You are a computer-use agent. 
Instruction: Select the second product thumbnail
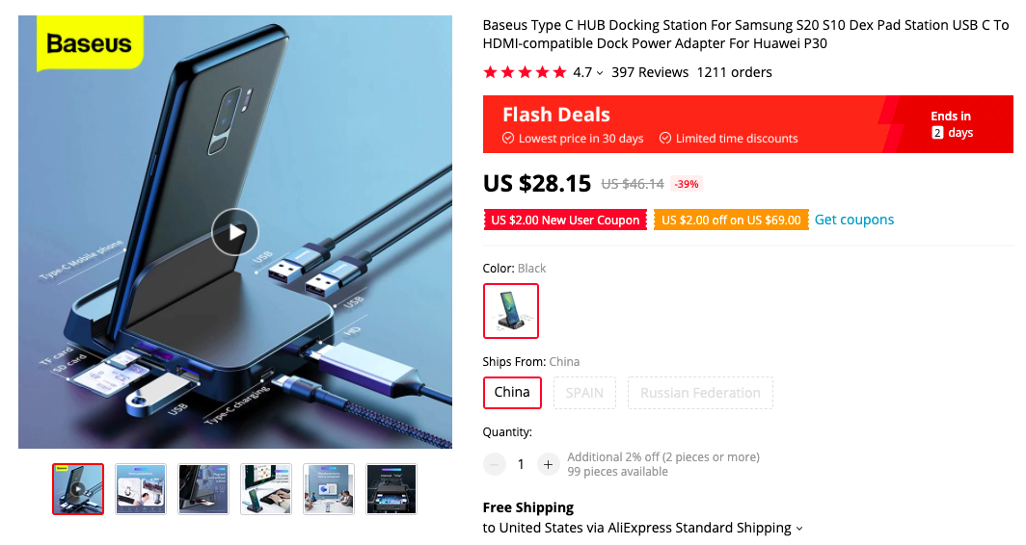click(141, 489)
